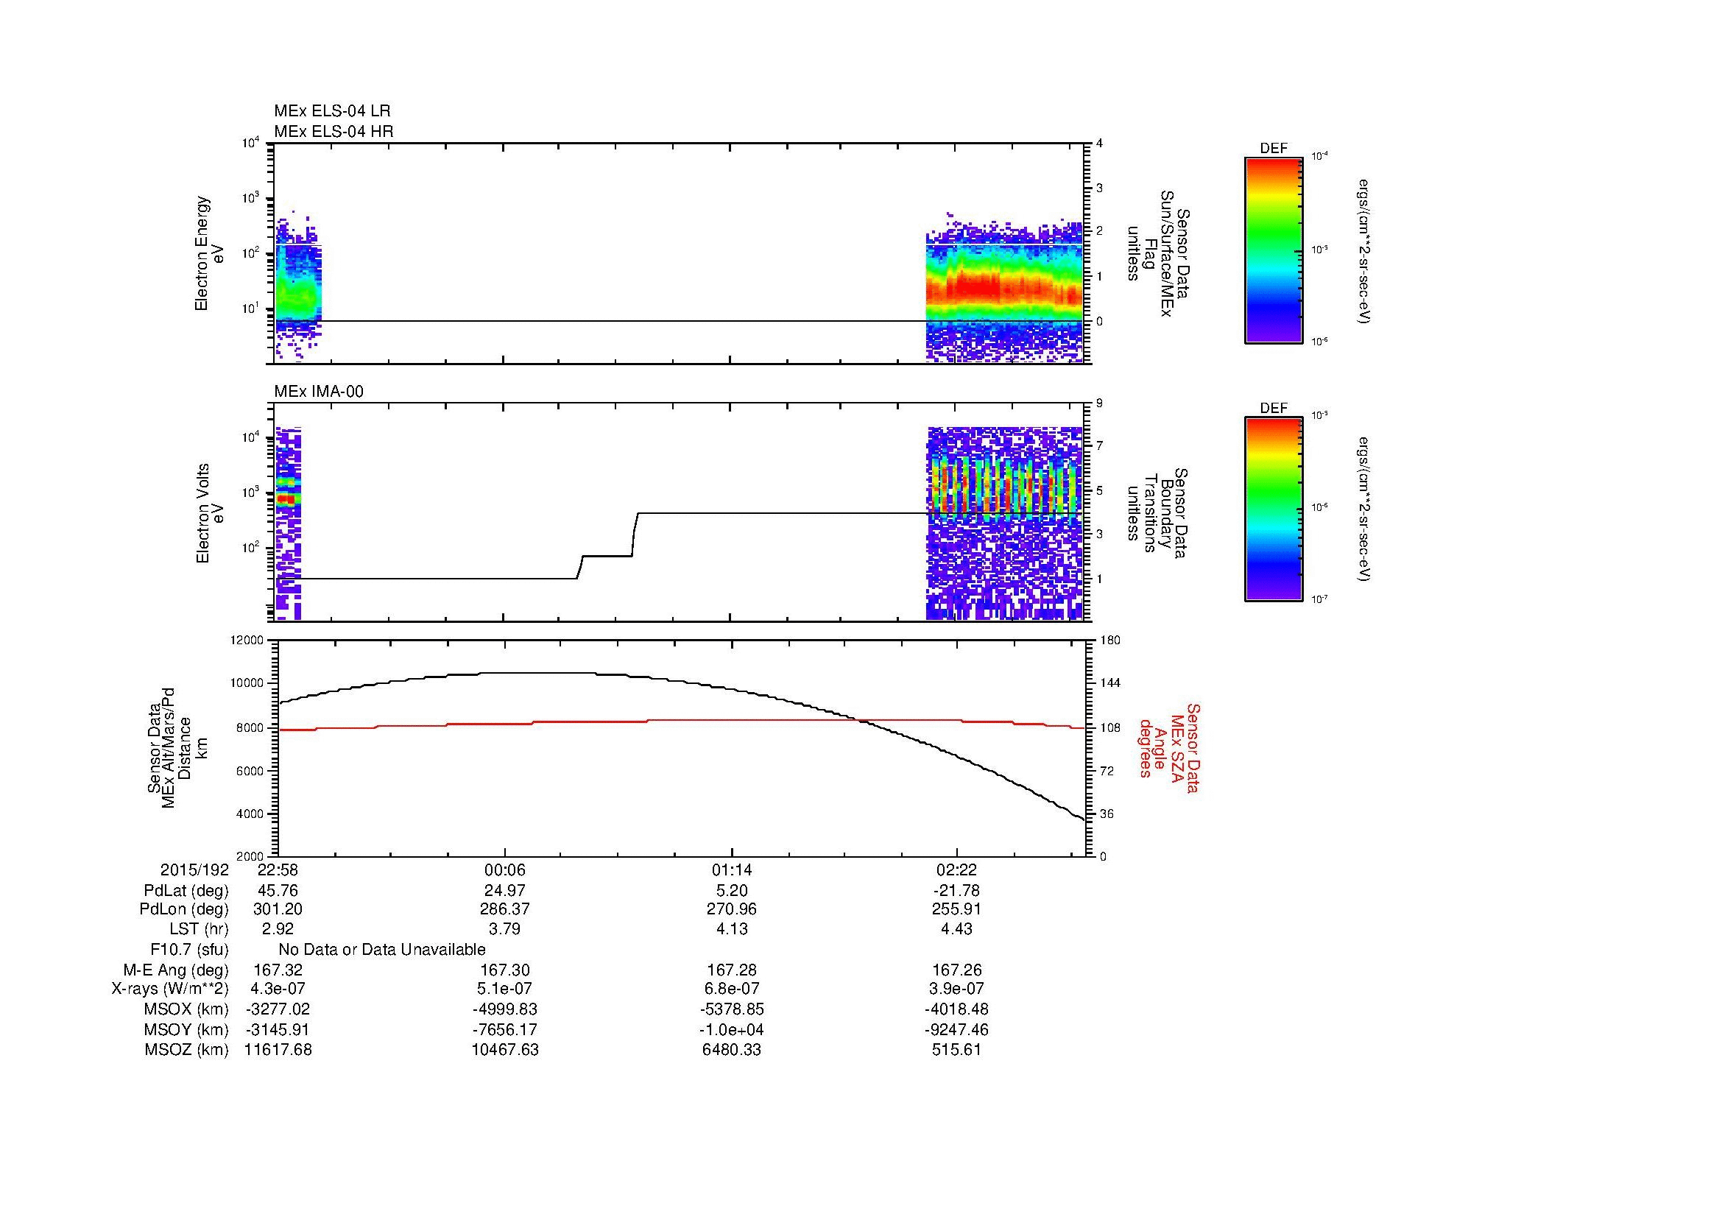Click the time tick label '02:22'
The width and height of the screenshot is (1722, 1217).
[957, 869]
